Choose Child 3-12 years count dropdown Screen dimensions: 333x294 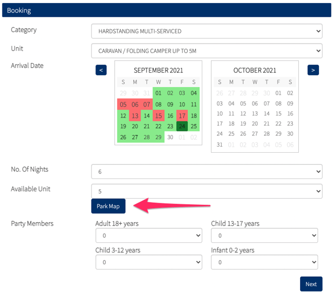[x=149, y=262]
